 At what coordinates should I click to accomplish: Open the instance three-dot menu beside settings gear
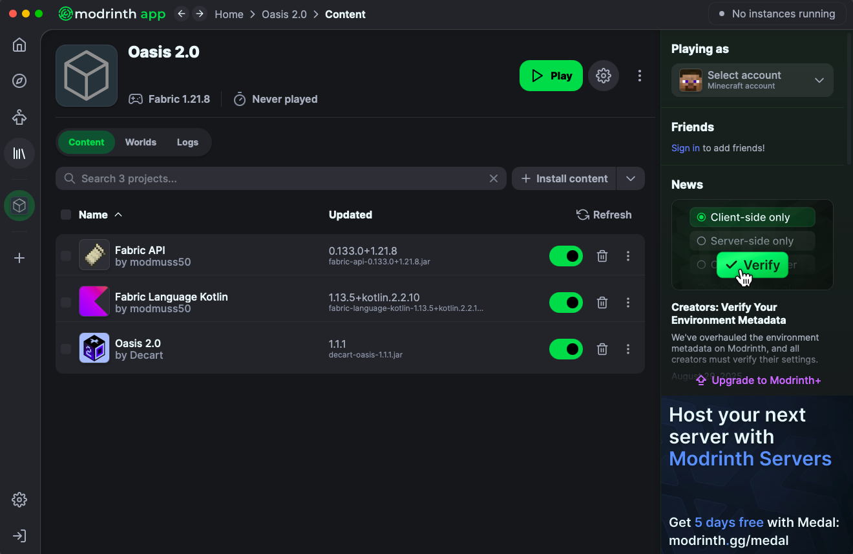point(639,76)
